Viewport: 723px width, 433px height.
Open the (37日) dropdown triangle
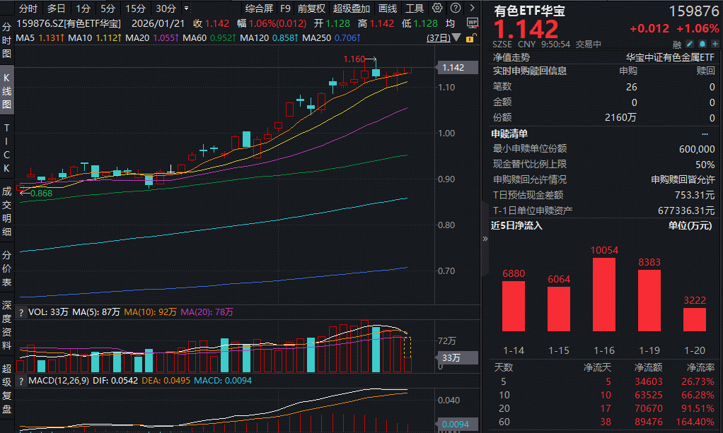456,37
